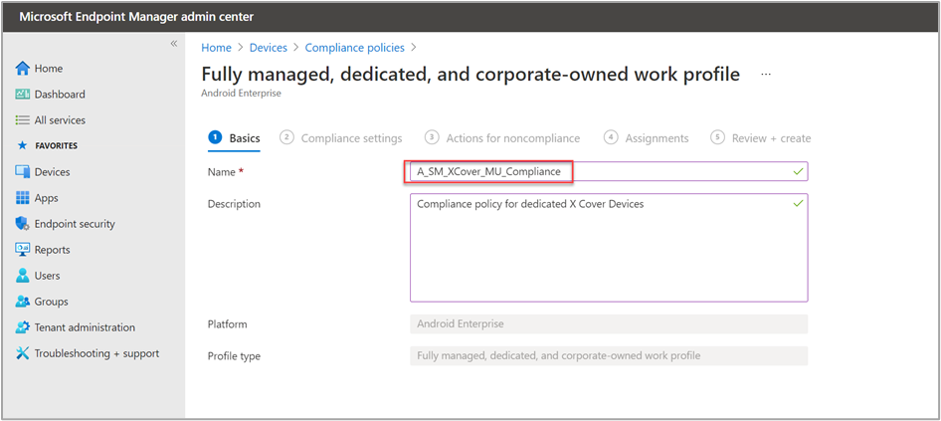Switch to the Assignments step
This screenshot has height=421, width=941.
[647, 138]
